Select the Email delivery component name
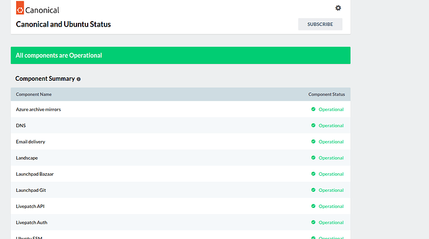429x239 pixels. (30, 142)
